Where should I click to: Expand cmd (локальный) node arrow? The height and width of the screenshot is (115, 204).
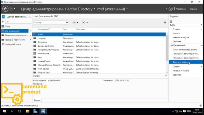tap(30, 31)
